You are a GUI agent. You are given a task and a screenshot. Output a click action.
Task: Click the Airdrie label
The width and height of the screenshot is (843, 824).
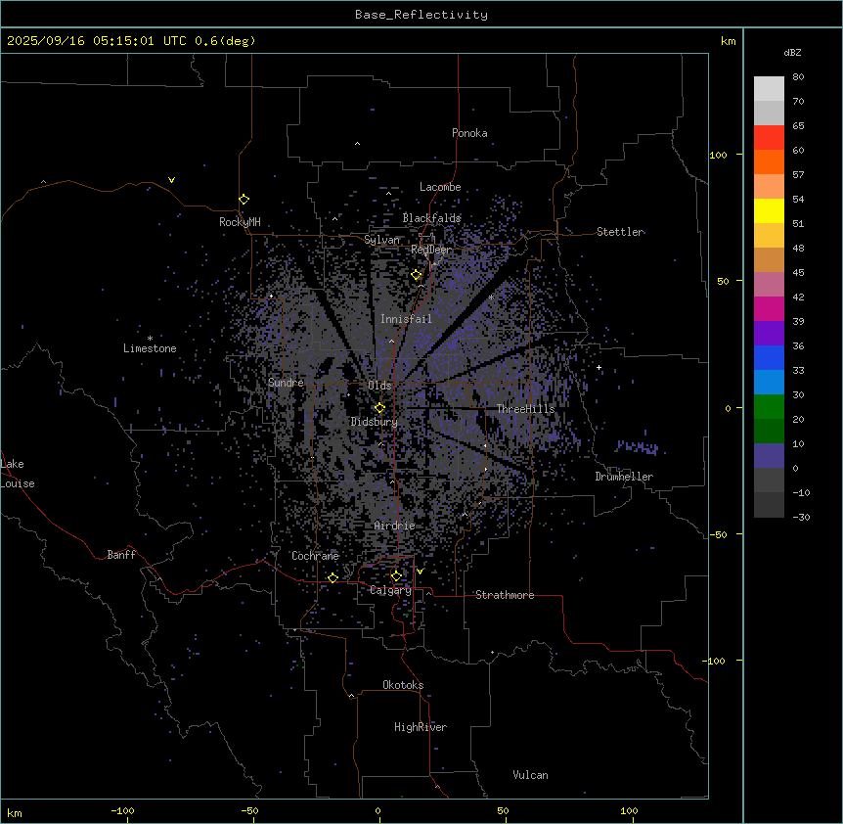click(x=394, y=526)
